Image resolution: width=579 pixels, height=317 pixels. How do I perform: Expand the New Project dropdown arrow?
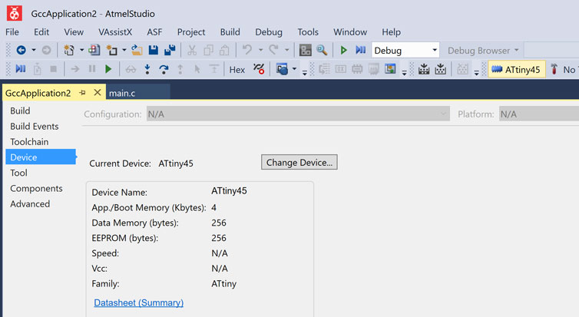[x=81, y=50]
